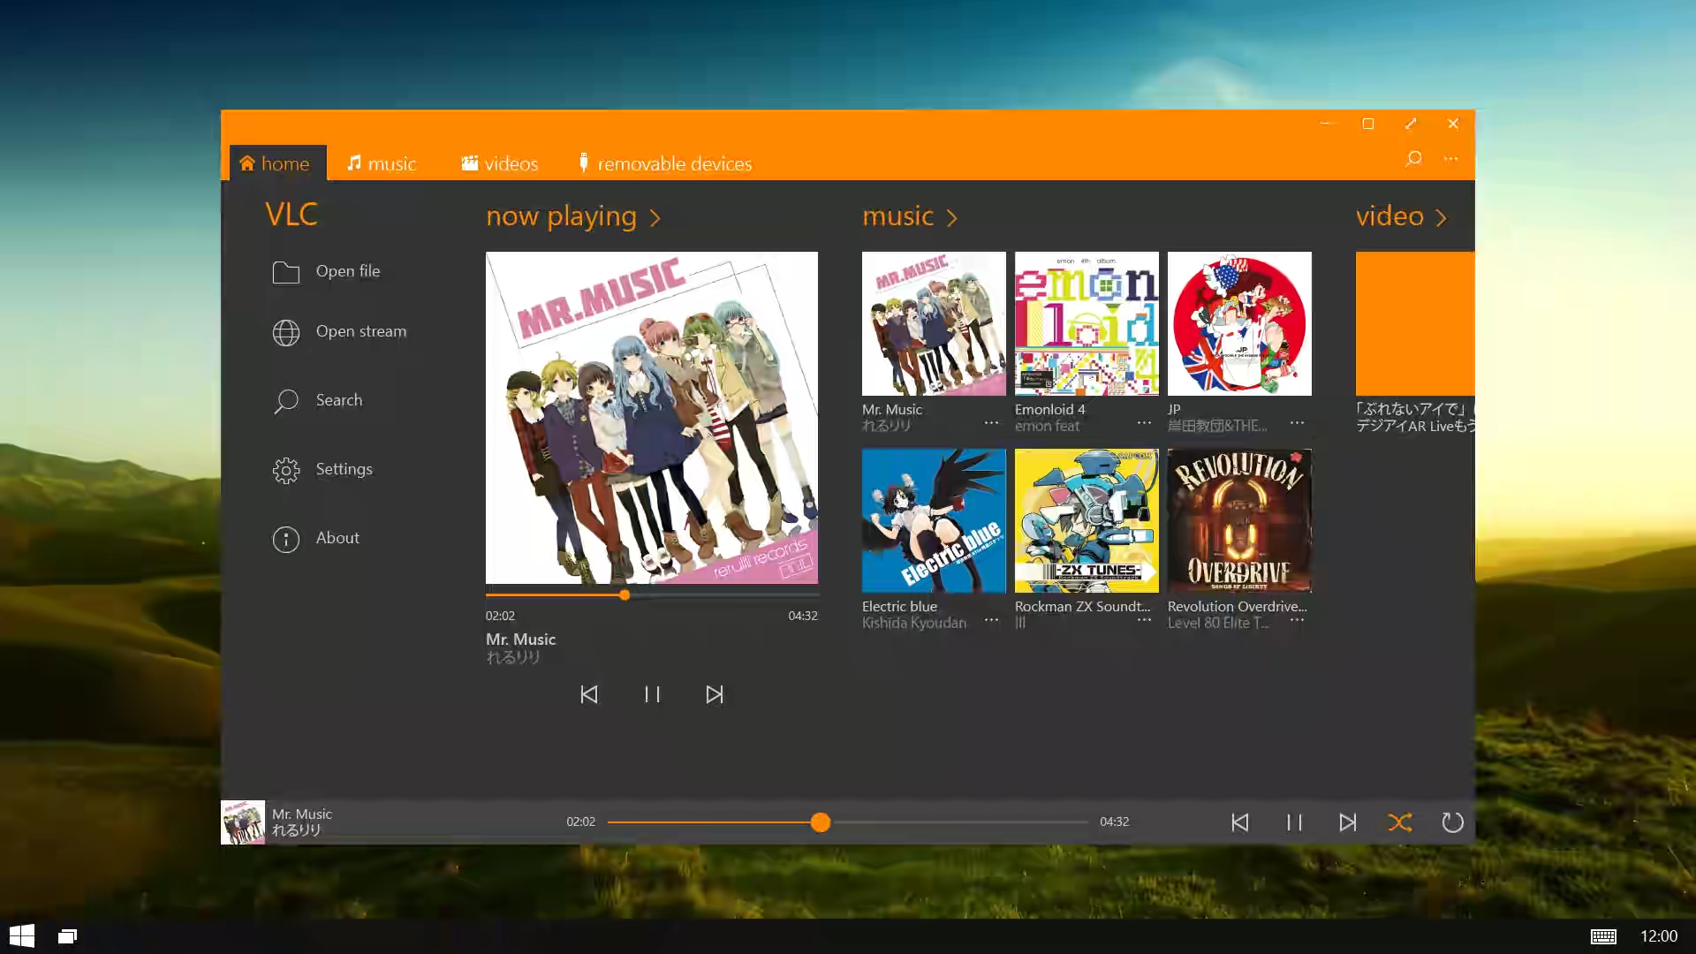The image size is (1696, 954).
Task: Click the search icon in top bar
Action: point(1413,158)
